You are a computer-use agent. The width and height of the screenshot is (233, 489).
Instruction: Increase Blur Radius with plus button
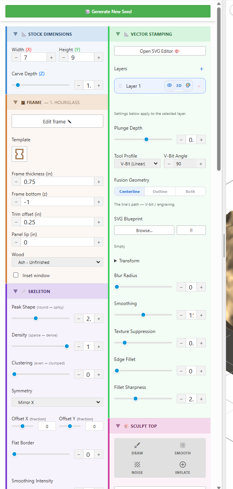[201, 287]
